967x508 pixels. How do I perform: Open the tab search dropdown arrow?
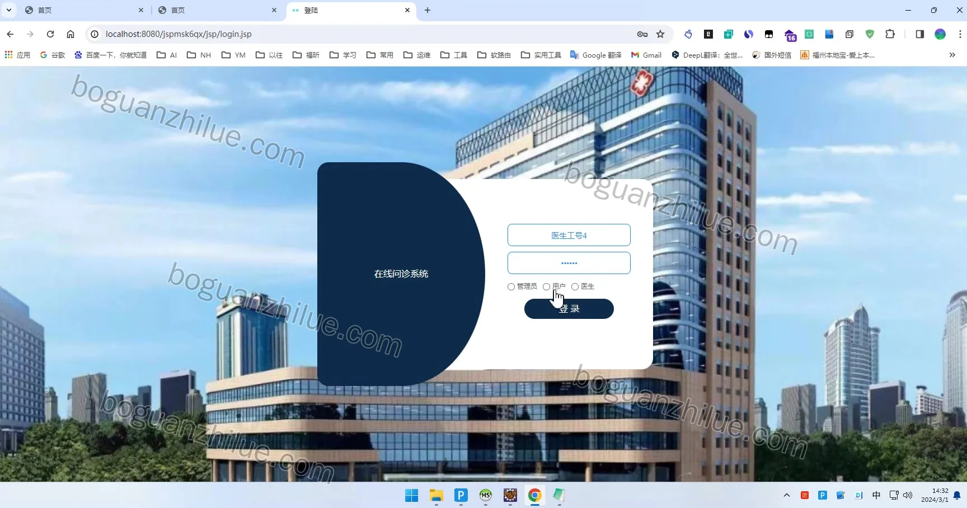pyautogui.click(x=9, y=10)
